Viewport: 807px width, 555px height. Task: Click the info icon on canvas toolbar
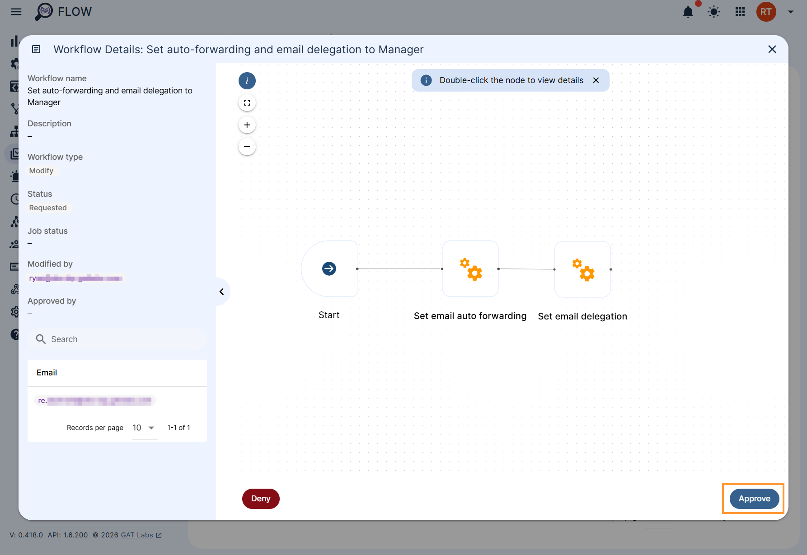pos(247,81)
